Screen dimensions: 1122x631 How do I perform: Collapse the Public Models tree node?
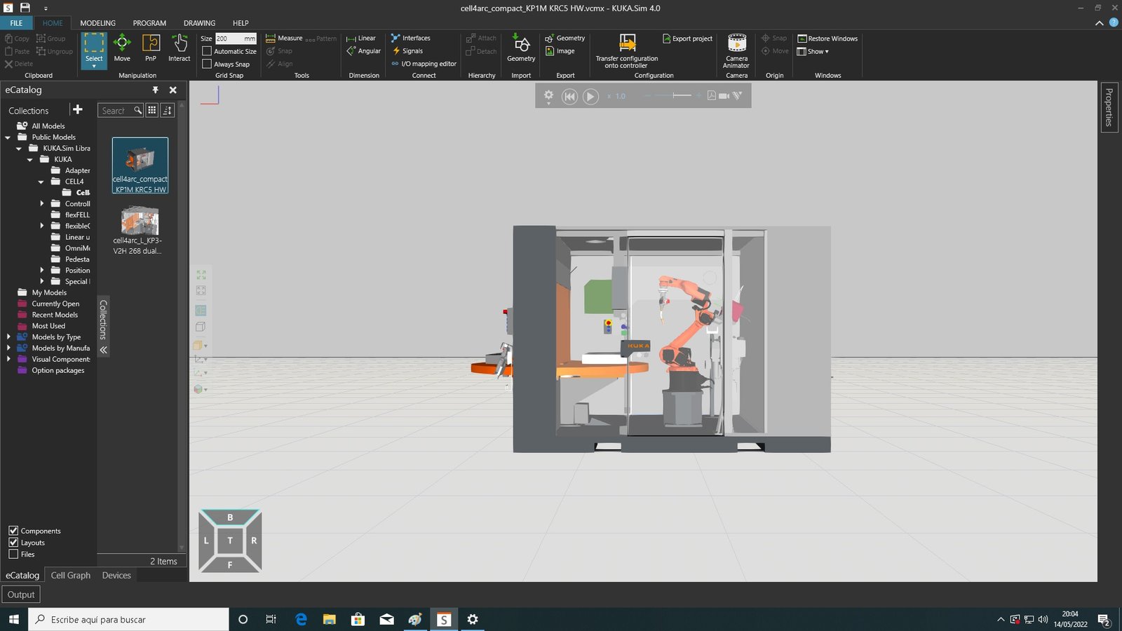pyautogui.click(x=8, y=137)
